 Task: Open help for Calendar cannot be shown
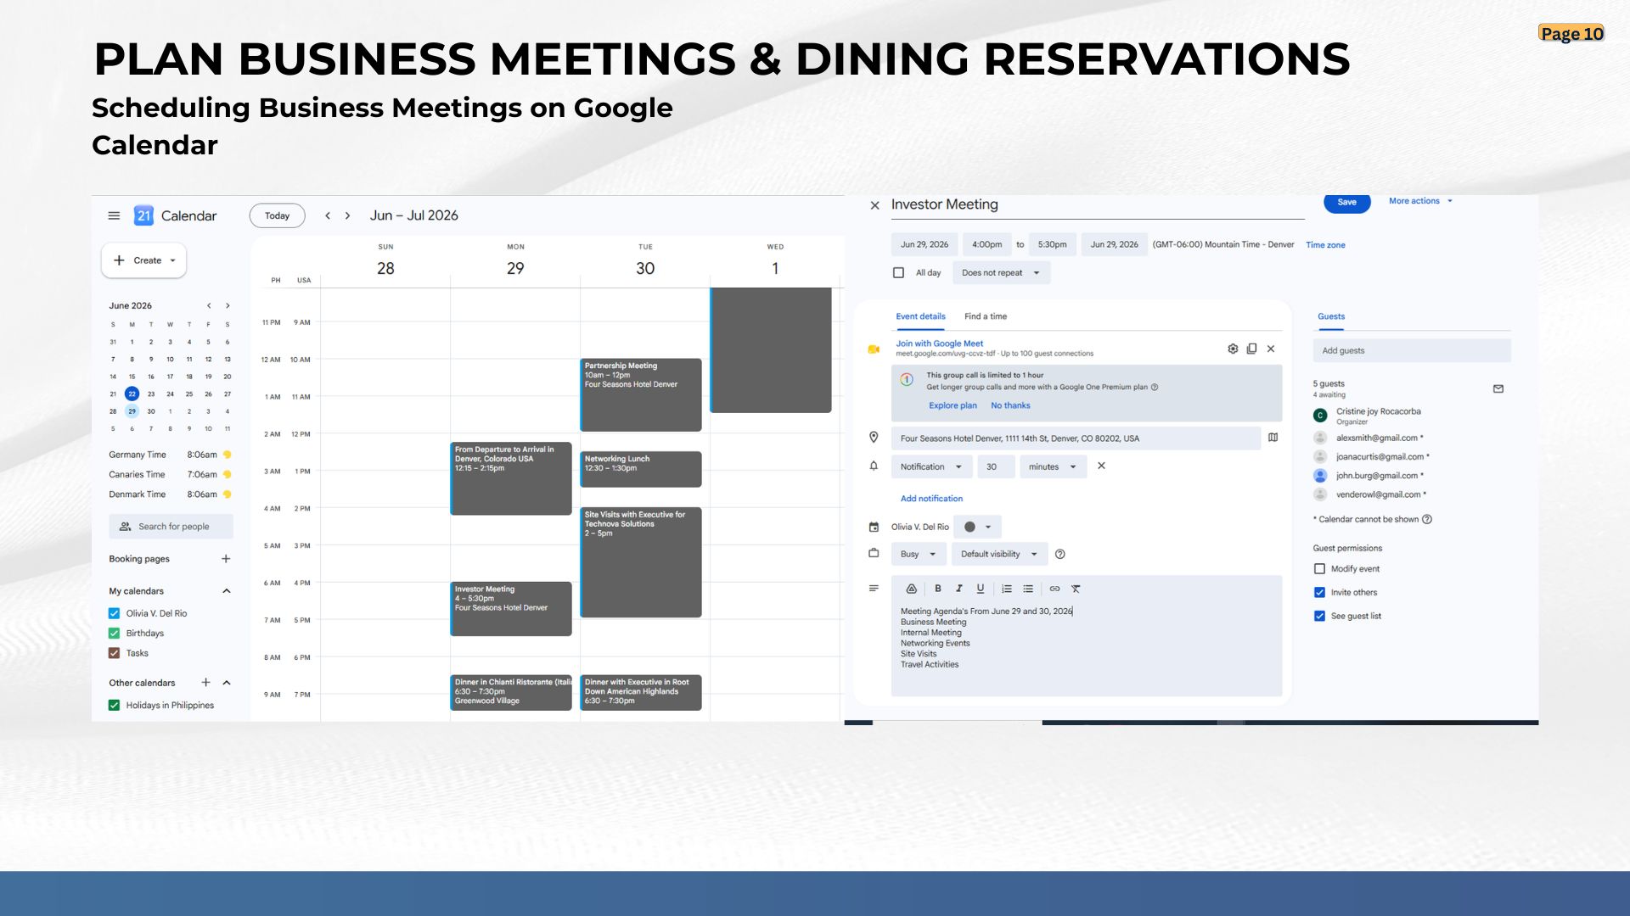pyautogui.click(x=1427, y=519)
